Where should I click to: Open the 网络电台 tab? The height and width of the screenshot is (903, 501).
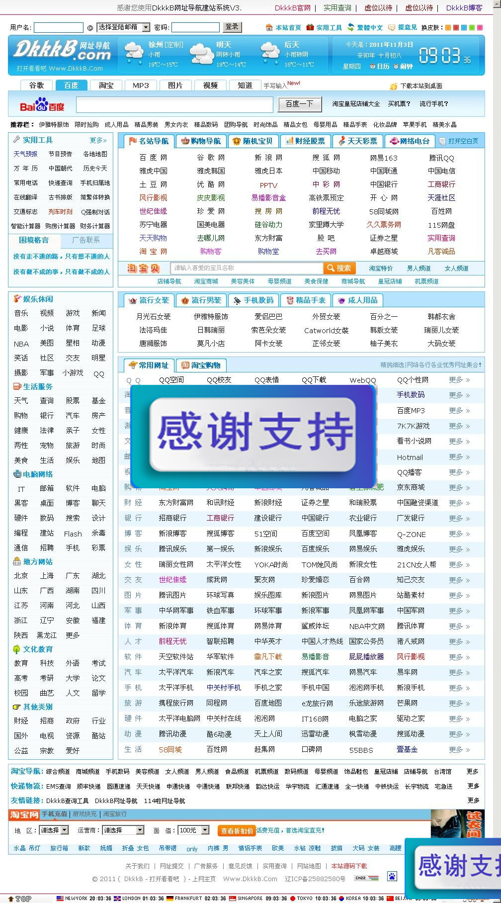pyautogui.click(x=410, y=141)
